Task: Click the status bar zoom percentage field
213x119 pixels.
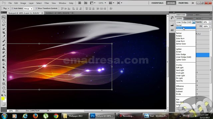Action: coord(11,111)
